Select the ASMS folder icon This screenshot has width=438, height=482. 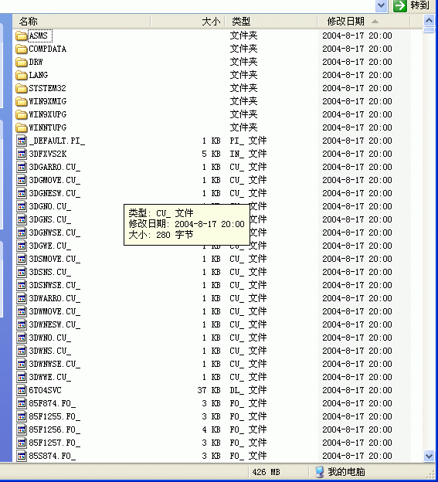pos(21,36)
